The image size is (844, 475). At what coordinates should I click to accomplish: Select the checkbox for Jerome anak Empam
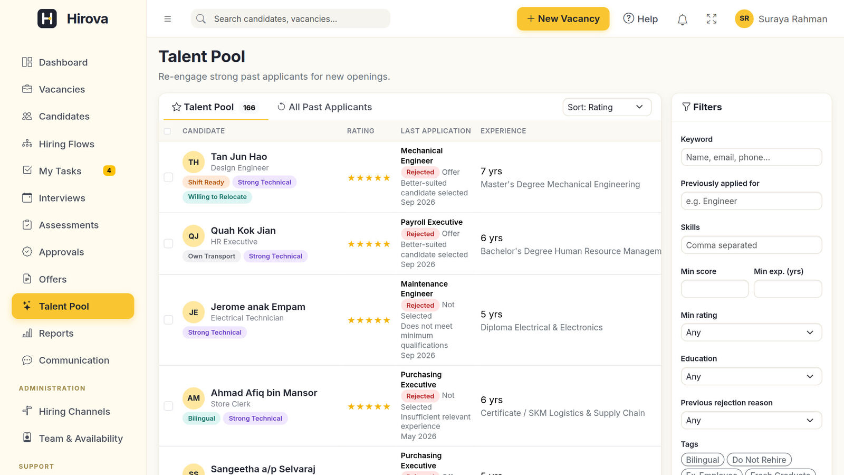pos(168,320)
